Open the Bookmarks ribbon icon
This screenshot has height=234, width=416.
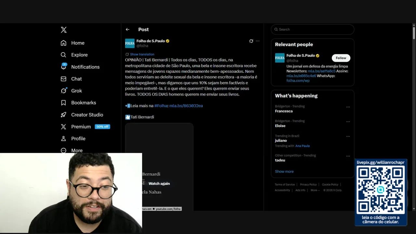point(64,103)
